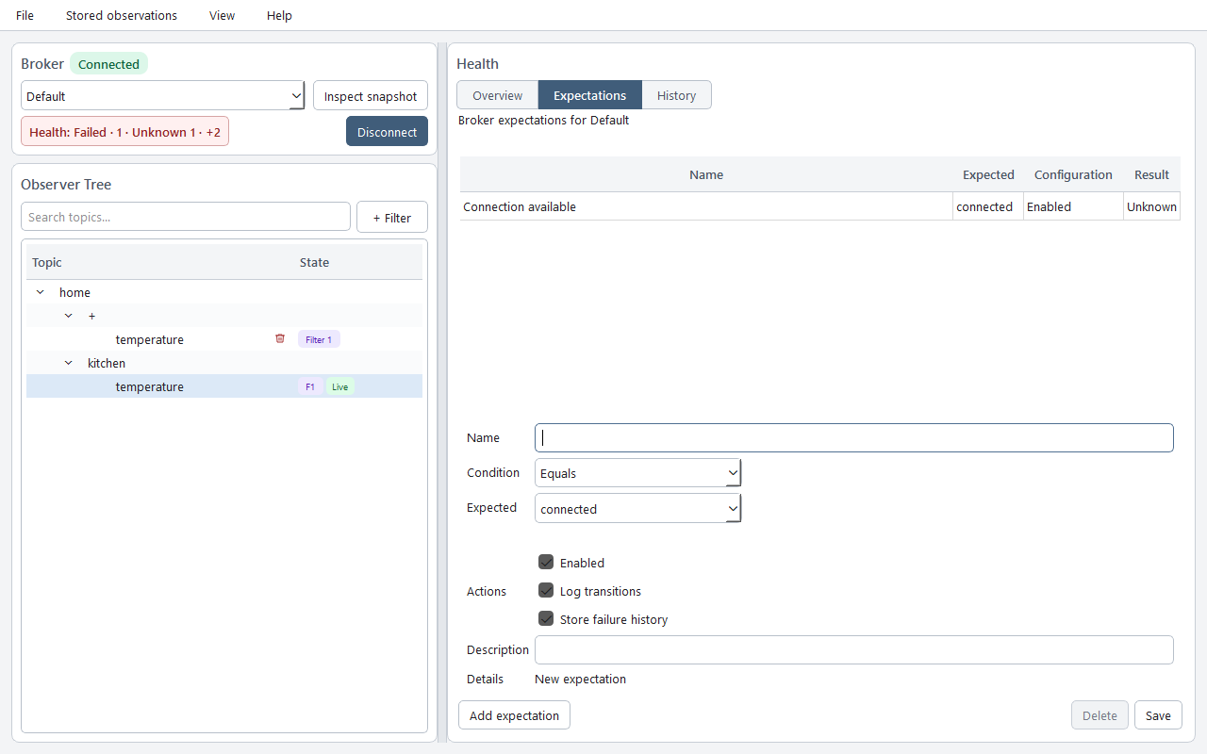Click the Connected broker status badge
1207x754 pixels.
108,64
